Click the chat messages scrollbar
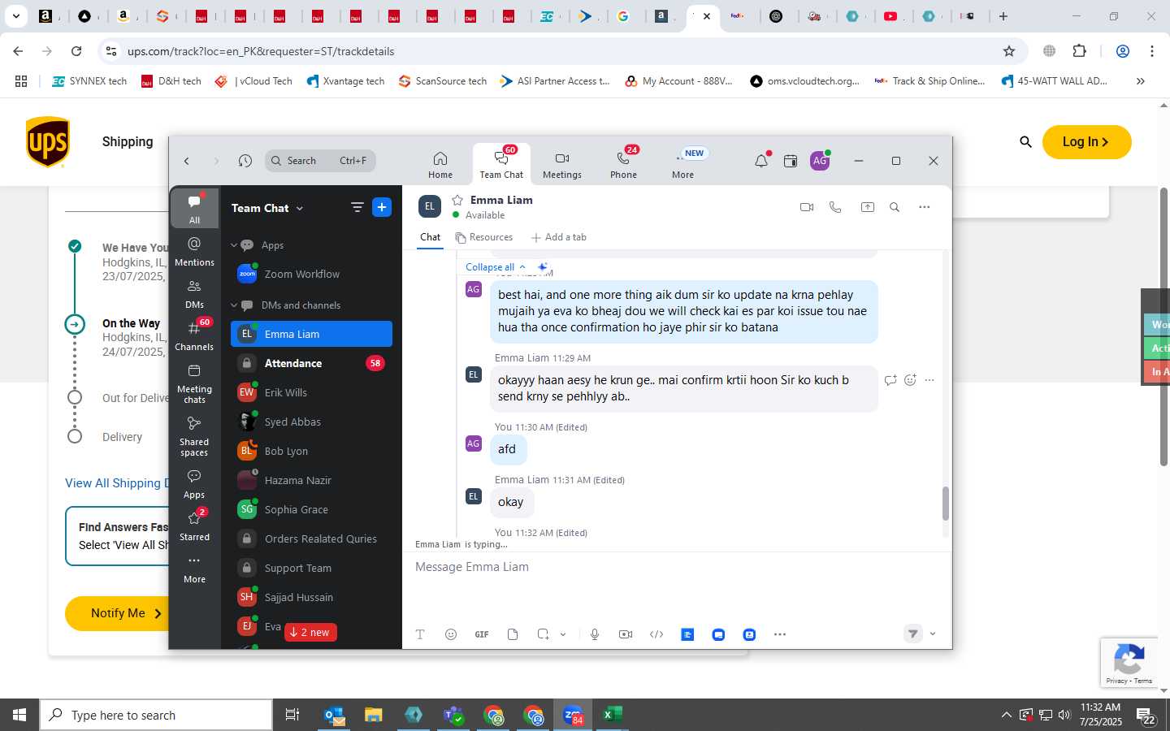This screenshot has height=731, width=1170. point(946,504)
